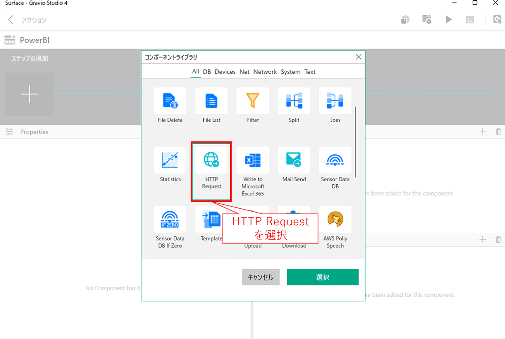Click the component library scrollbar
The image size is (505, 339).
pyautogui.click(x=356, y=142)
